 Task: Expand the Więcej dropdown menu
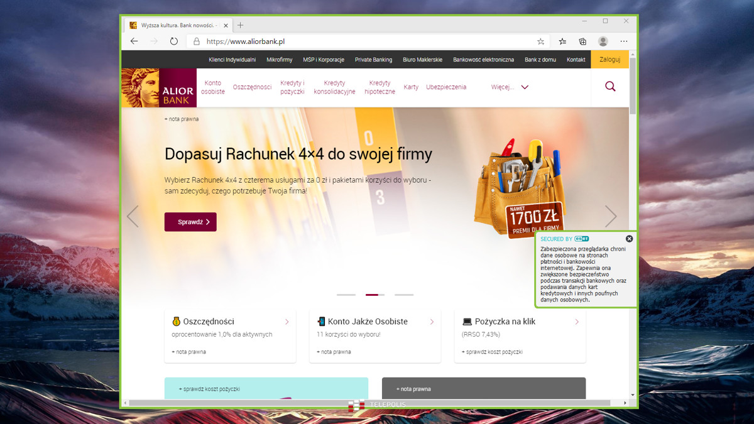510,87
